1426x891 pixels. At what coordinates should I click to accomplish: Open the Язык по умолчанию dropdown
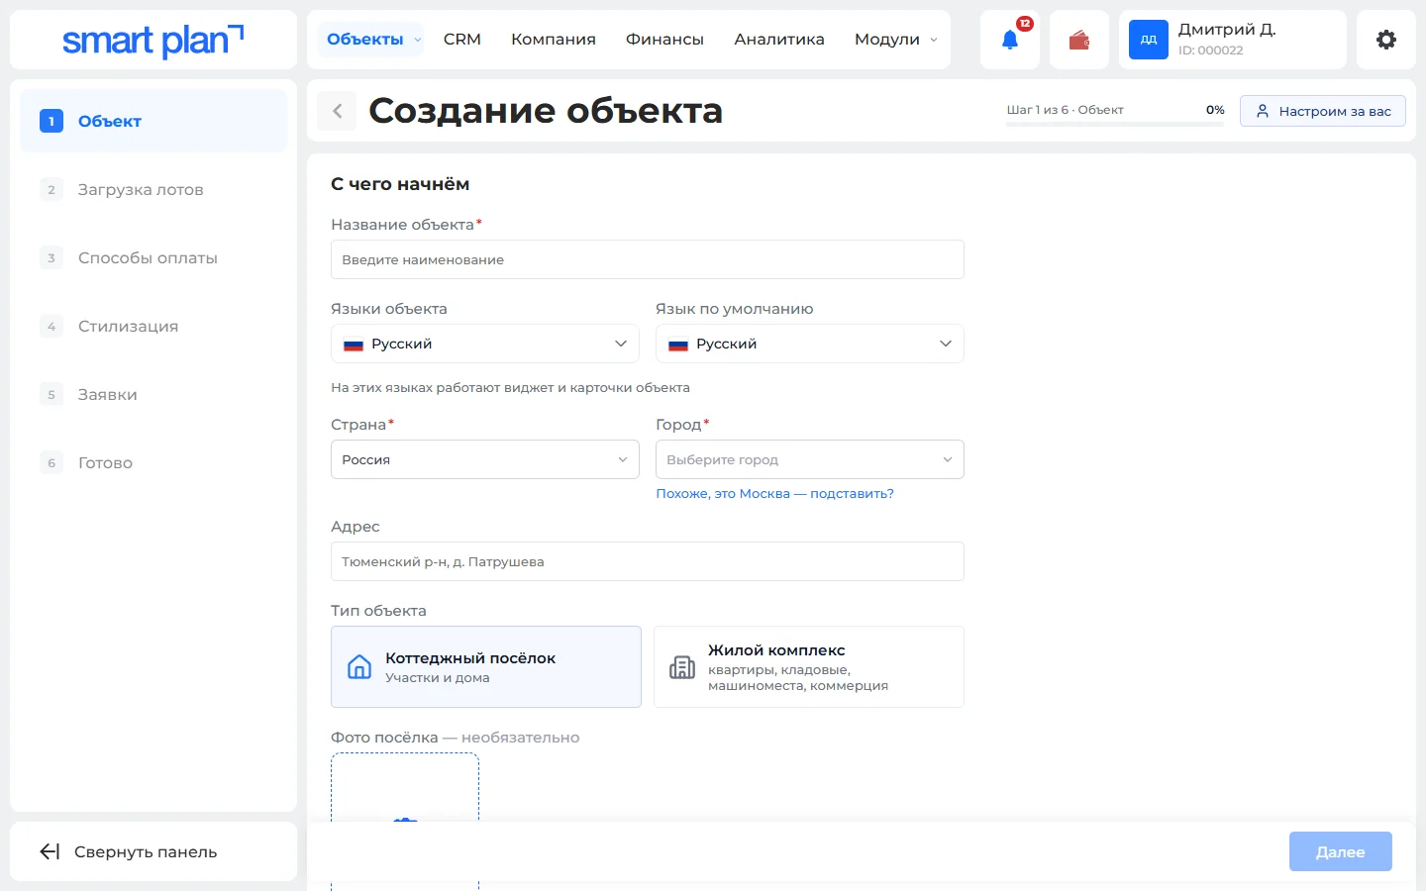(x=810, y=344)
